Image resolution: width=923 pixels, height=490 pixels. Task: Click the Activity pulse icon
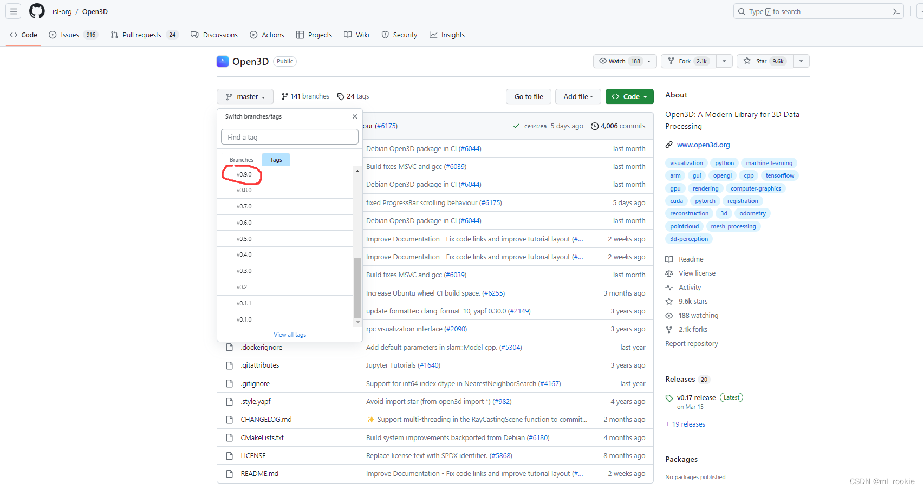coord(669,288)
